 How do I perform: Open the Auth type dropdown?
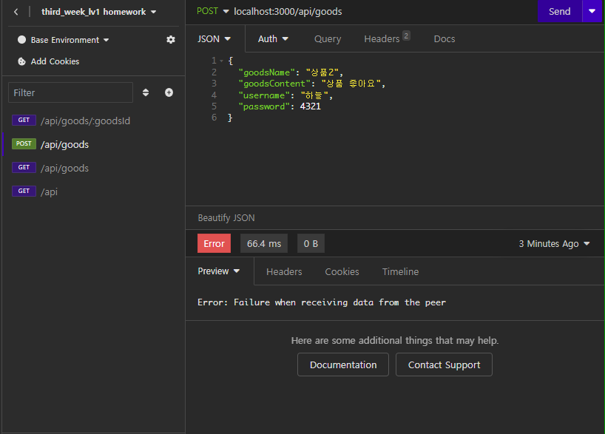pyautogui.click(x=273, y=39)
